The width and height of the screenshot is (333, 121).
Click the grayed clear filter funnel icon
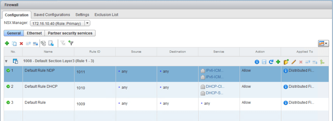point(63,43)
